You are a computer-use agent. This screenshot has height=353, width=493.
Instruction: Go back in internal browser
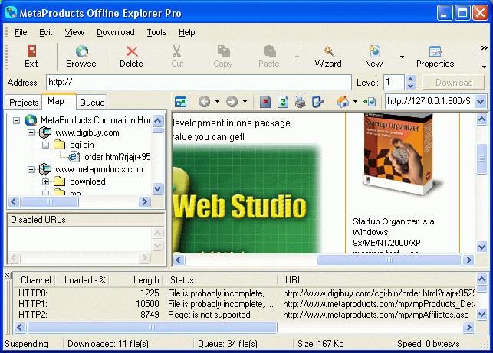click(205, 102)
